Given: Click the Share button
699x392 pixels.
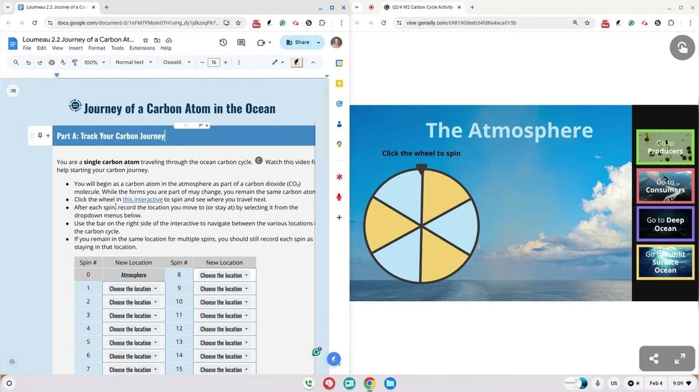Looking at the screenshot, I should click(301, 42).
